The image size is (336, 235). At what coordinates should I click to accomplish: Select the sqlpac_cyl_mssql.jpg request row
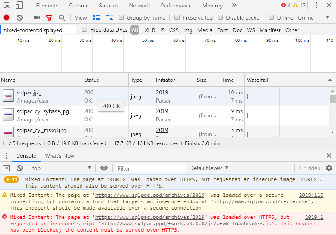tap(164, 131)
